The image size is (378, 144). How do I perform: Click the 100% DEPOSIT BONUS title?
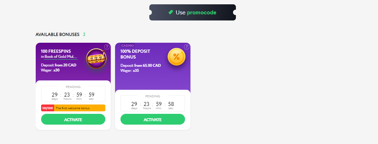(135, 54)
